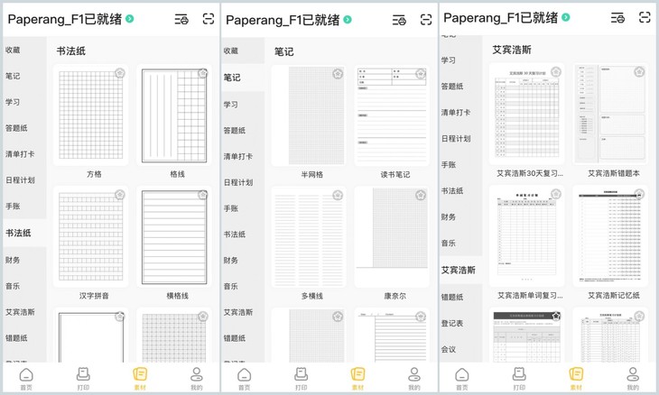The image size is (659, 395).
Task: Open the printer list icon in middle screen header
Action: coord(399,20)
